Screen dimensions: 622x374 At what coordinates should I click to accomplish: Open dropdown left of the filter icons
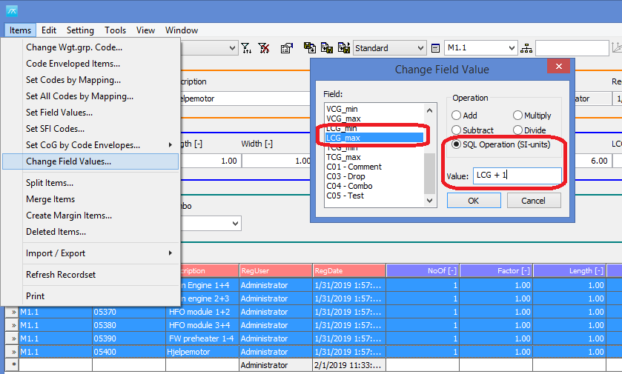click(x=233, y=48)
